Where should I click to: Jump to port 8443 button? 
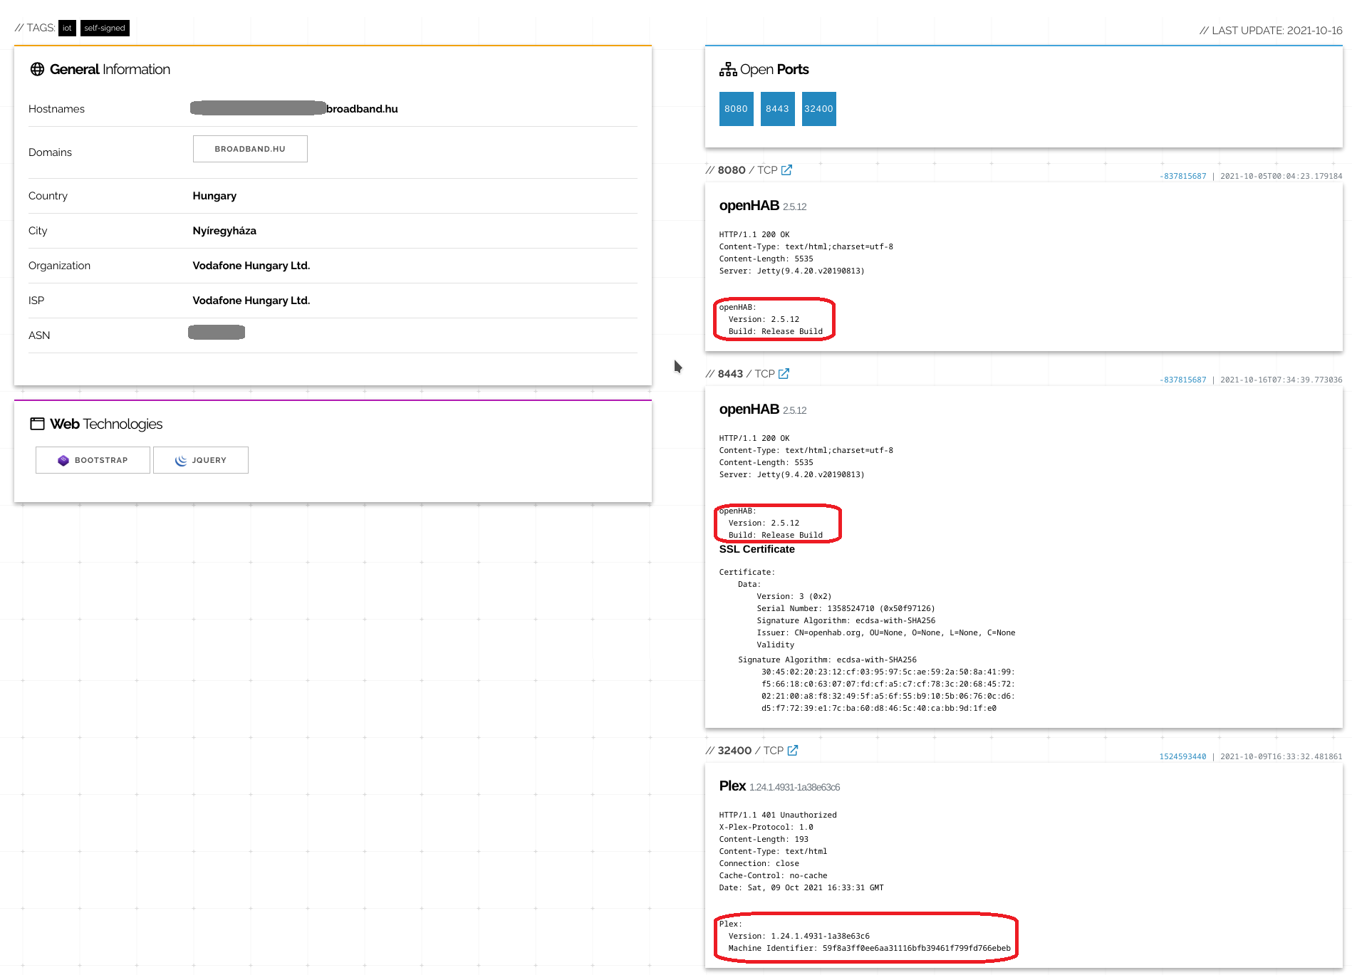(x=777, y=109)
